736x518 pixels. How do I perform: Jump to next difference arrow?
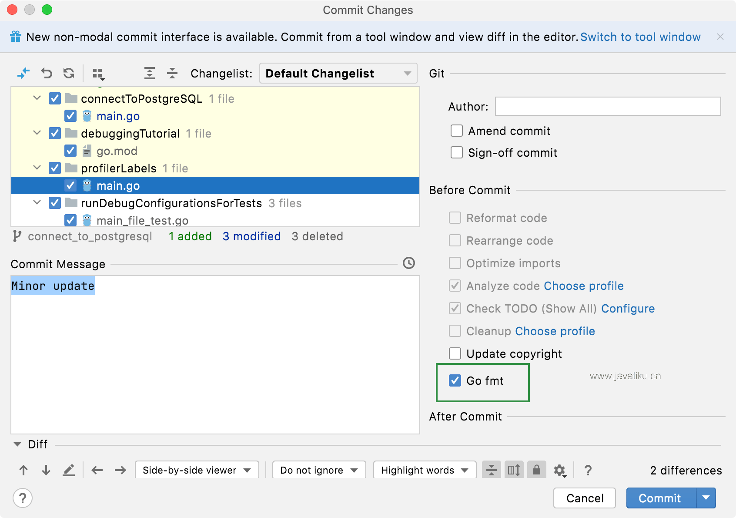(x=46, y=471)
